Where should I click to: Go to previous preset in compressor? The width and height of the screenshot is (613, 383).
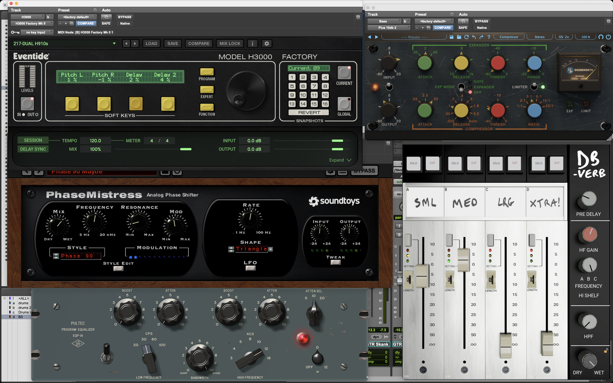pyautogui.click(x=369, y=37)
